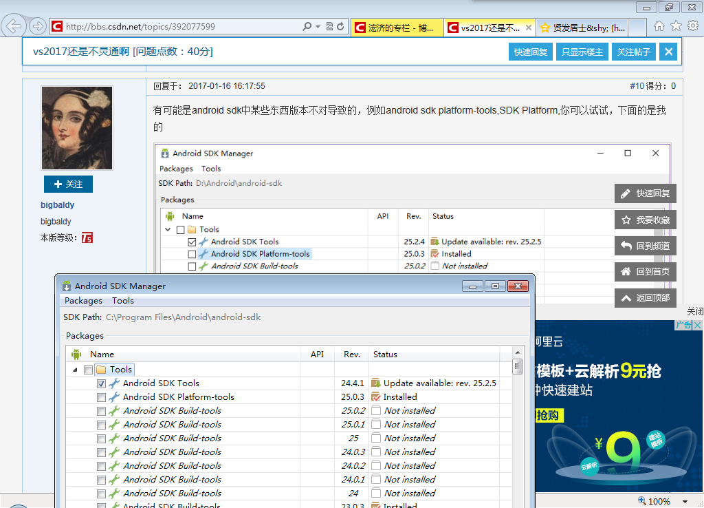Viewport: 704px width, 508px height.
Task: Click wrench icon of Build-tools 24.0.3 row
Action: point(114,452)
